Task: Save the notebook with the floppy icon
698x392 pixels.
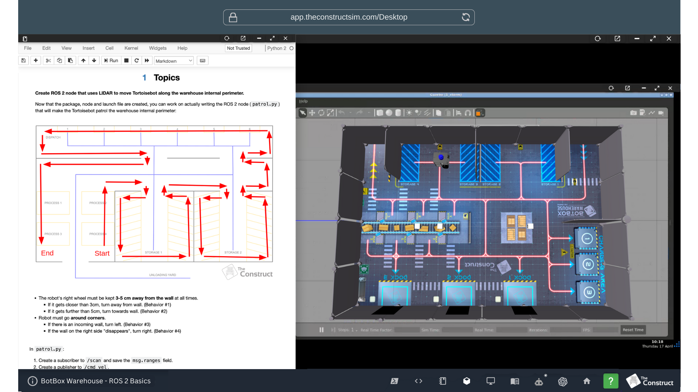Action: 24,61
